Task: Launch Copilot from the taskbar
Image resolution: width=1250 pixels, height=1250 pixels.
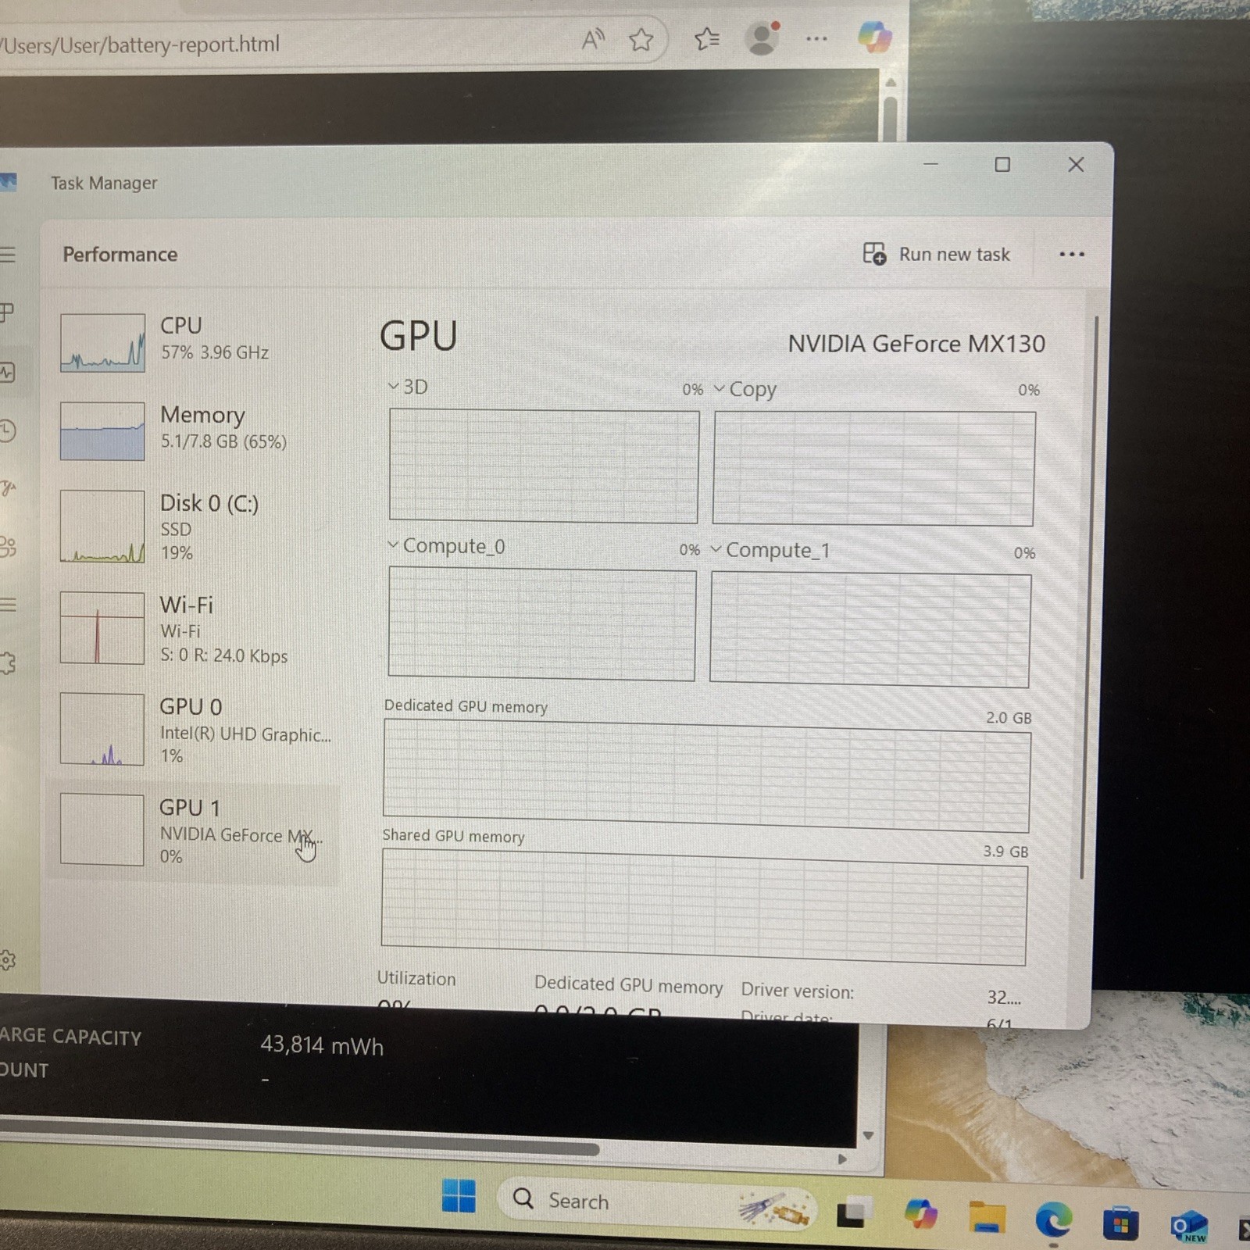Action: 920,1214
